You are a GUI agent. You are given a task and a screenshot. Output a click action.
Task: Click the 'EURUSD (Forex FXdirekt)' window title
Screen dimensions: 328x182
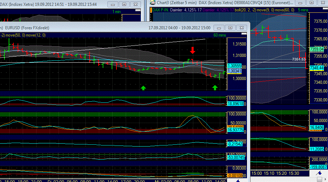click(27, 28)
